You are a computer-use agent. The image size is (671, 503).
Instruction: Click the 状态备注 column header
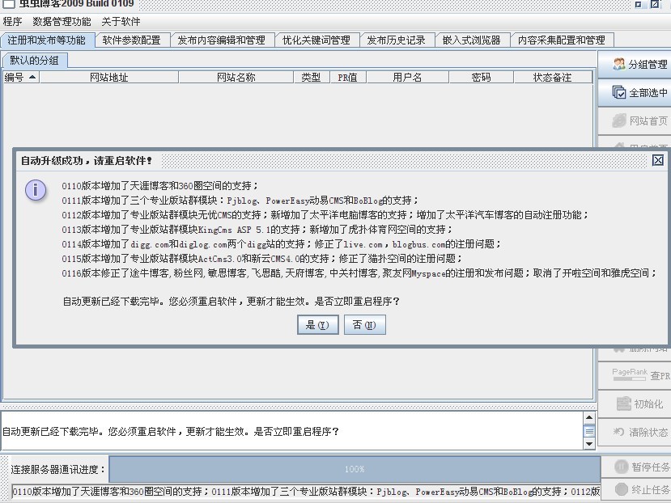(553, 77)
